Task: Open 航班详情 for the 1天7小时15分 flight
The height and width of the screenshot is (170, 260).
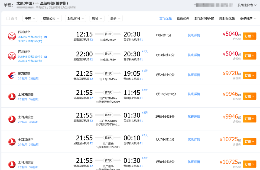Action: (194, 139)
